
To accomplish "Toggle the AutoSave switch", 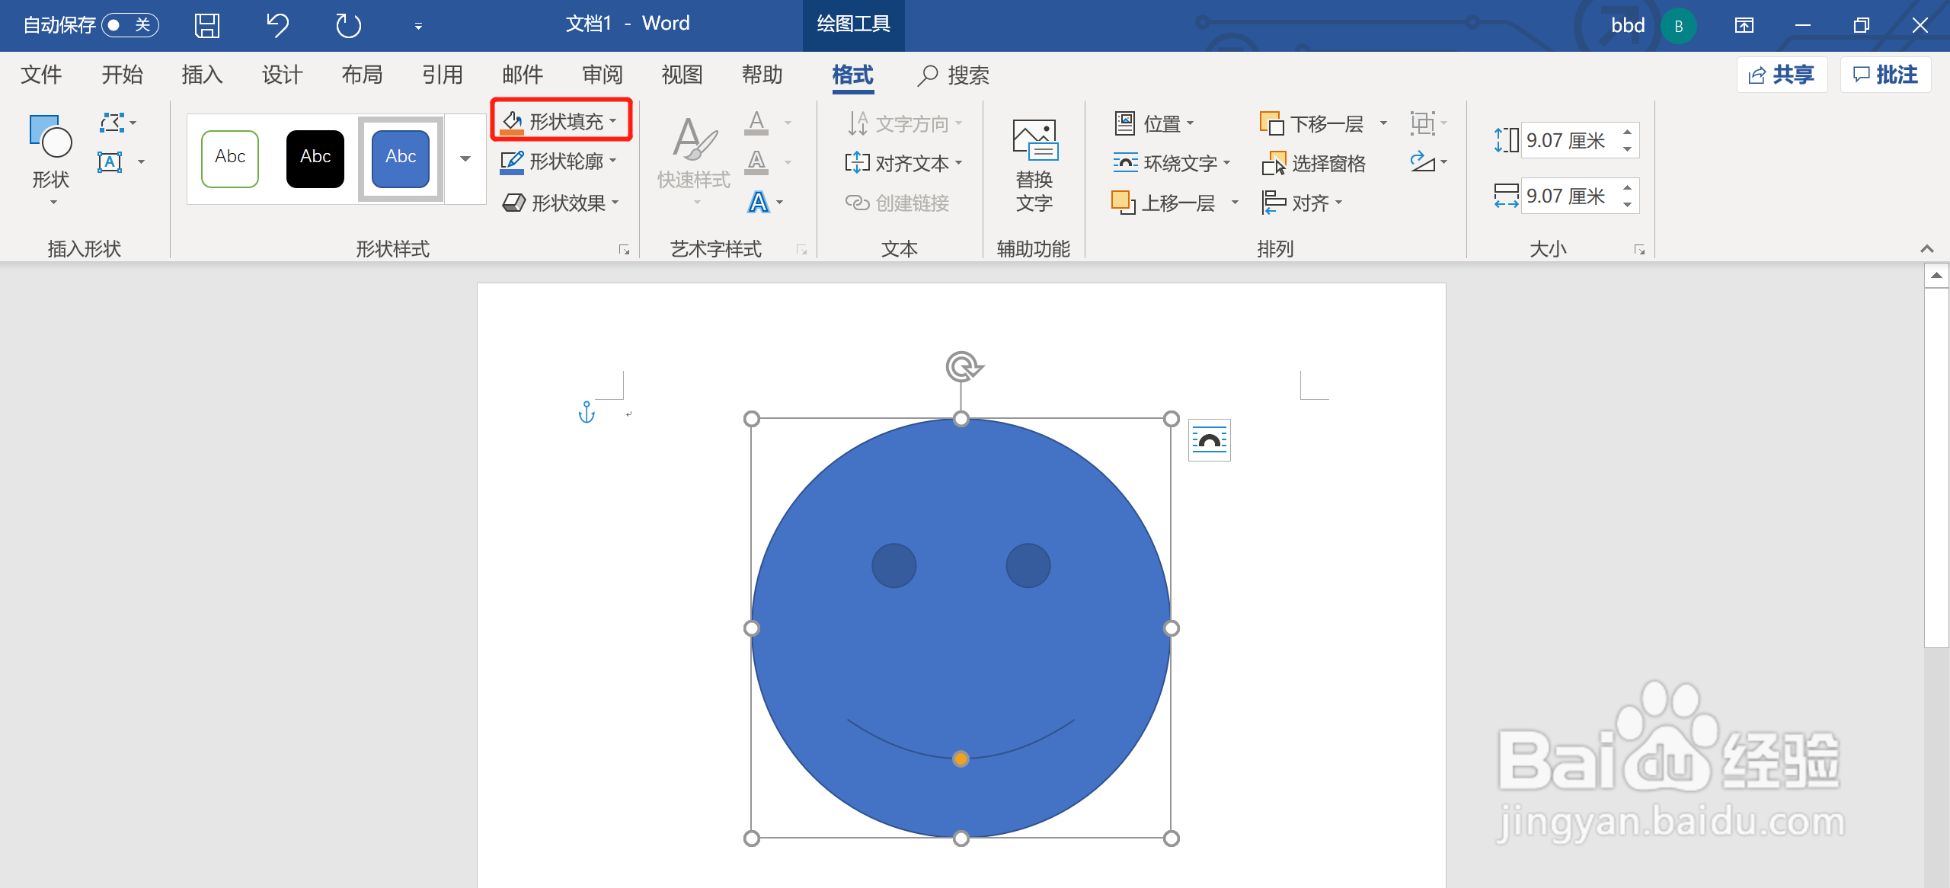I will pyautogui.click(x=129, y=25).
